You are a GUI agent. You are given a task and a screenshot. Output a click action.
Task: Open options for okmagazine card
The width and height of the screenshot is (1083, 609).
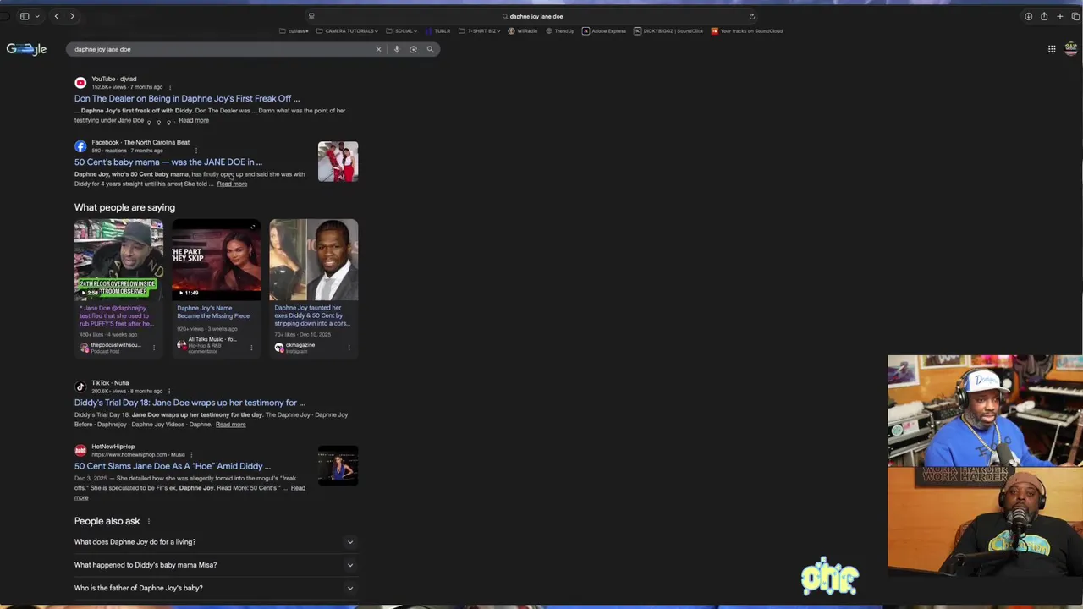point(349,348)
